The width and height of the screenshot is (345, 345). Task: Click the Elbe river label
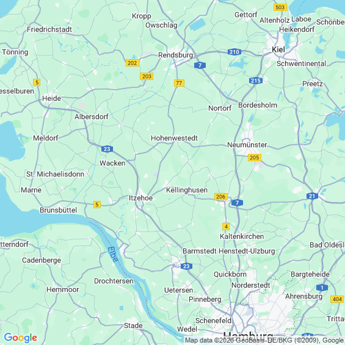pyautogui.click(x=113, y=254)
